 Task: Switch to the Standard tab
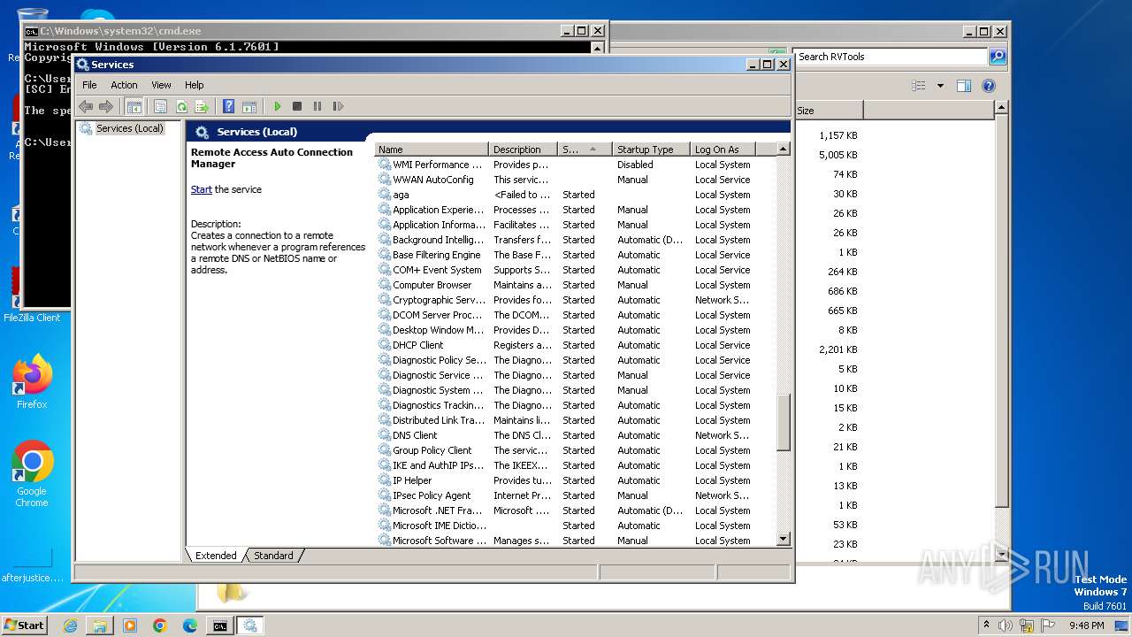273,556
